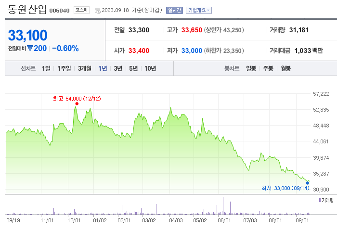Open the 기업개요 dropdown
The height and width of the screenshot is (229, 337).
click(x=198, y=10)
